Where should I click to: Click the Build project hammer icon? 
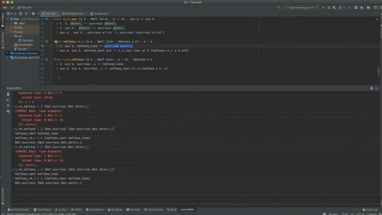(x=279, y=8)
